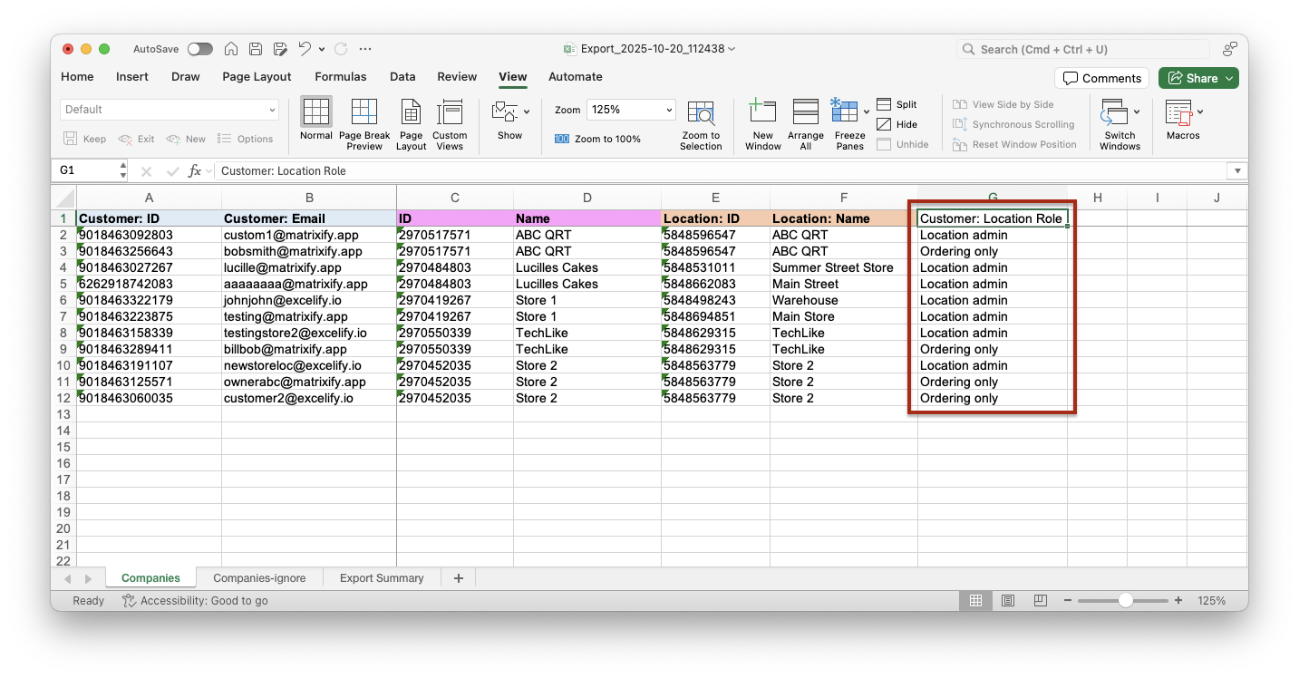
Task: Select the Page Layout view icon
Action: 411,113
